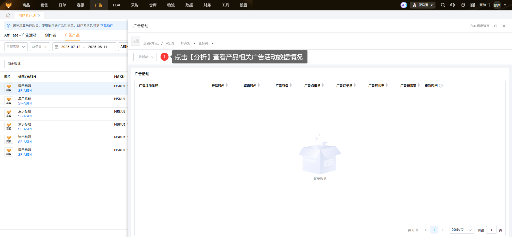Click the calendar icon in date range
The image size is (512, 237).
tap(57, 47)
